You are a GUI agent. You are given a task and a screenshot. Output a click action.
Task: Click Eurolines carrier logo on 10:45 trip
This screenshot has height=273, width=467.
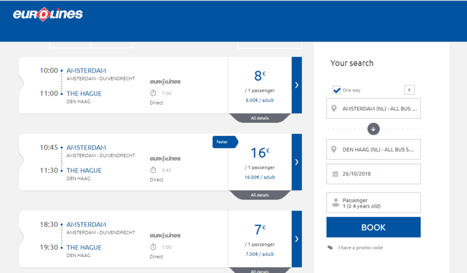click(x=165, y=159)
